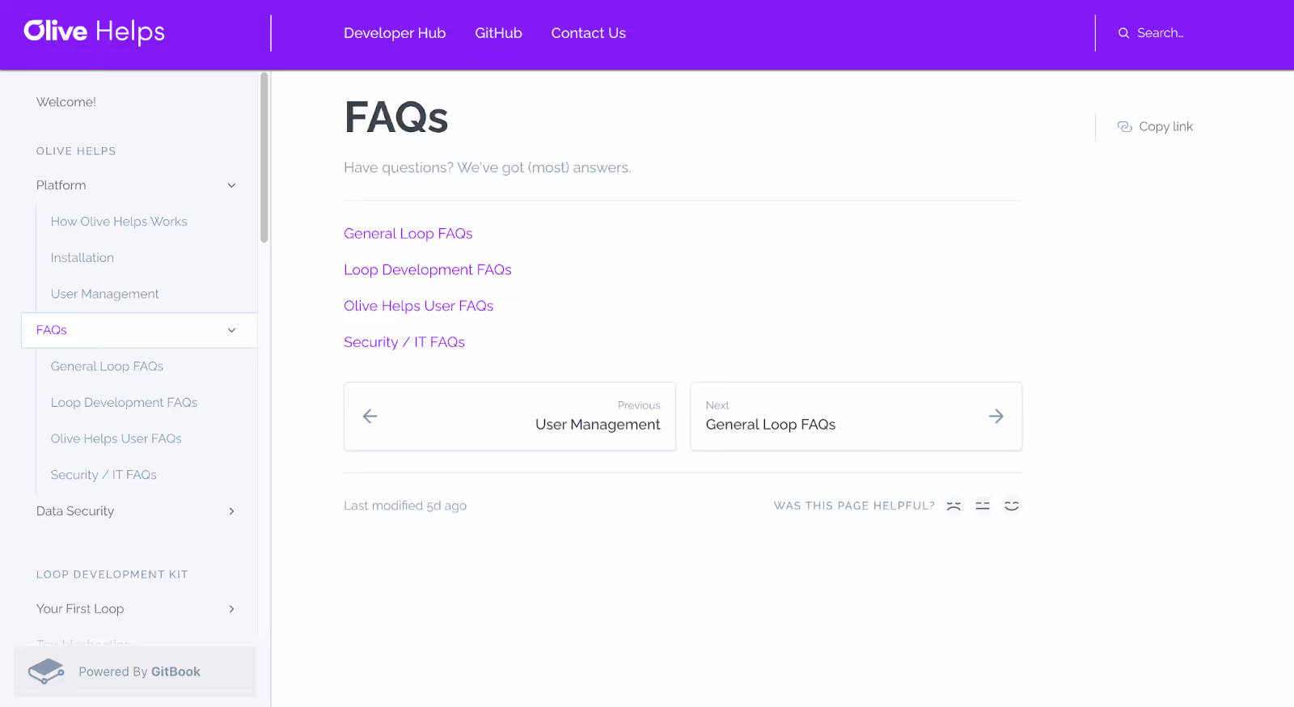Click the page subtitle about questions
This screenshot has height=707, width=1294.
click(488, 167)
